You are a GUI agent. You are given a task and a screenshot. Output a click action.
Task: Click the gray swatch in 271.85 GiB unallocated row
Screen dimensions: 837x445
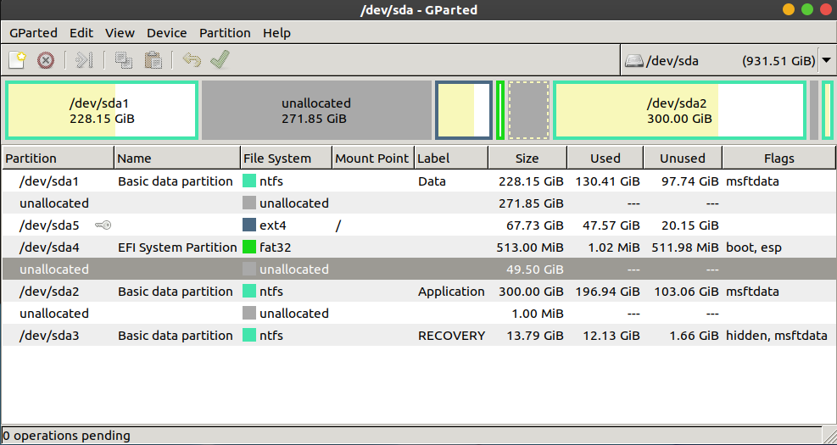[x=249, y=203]
